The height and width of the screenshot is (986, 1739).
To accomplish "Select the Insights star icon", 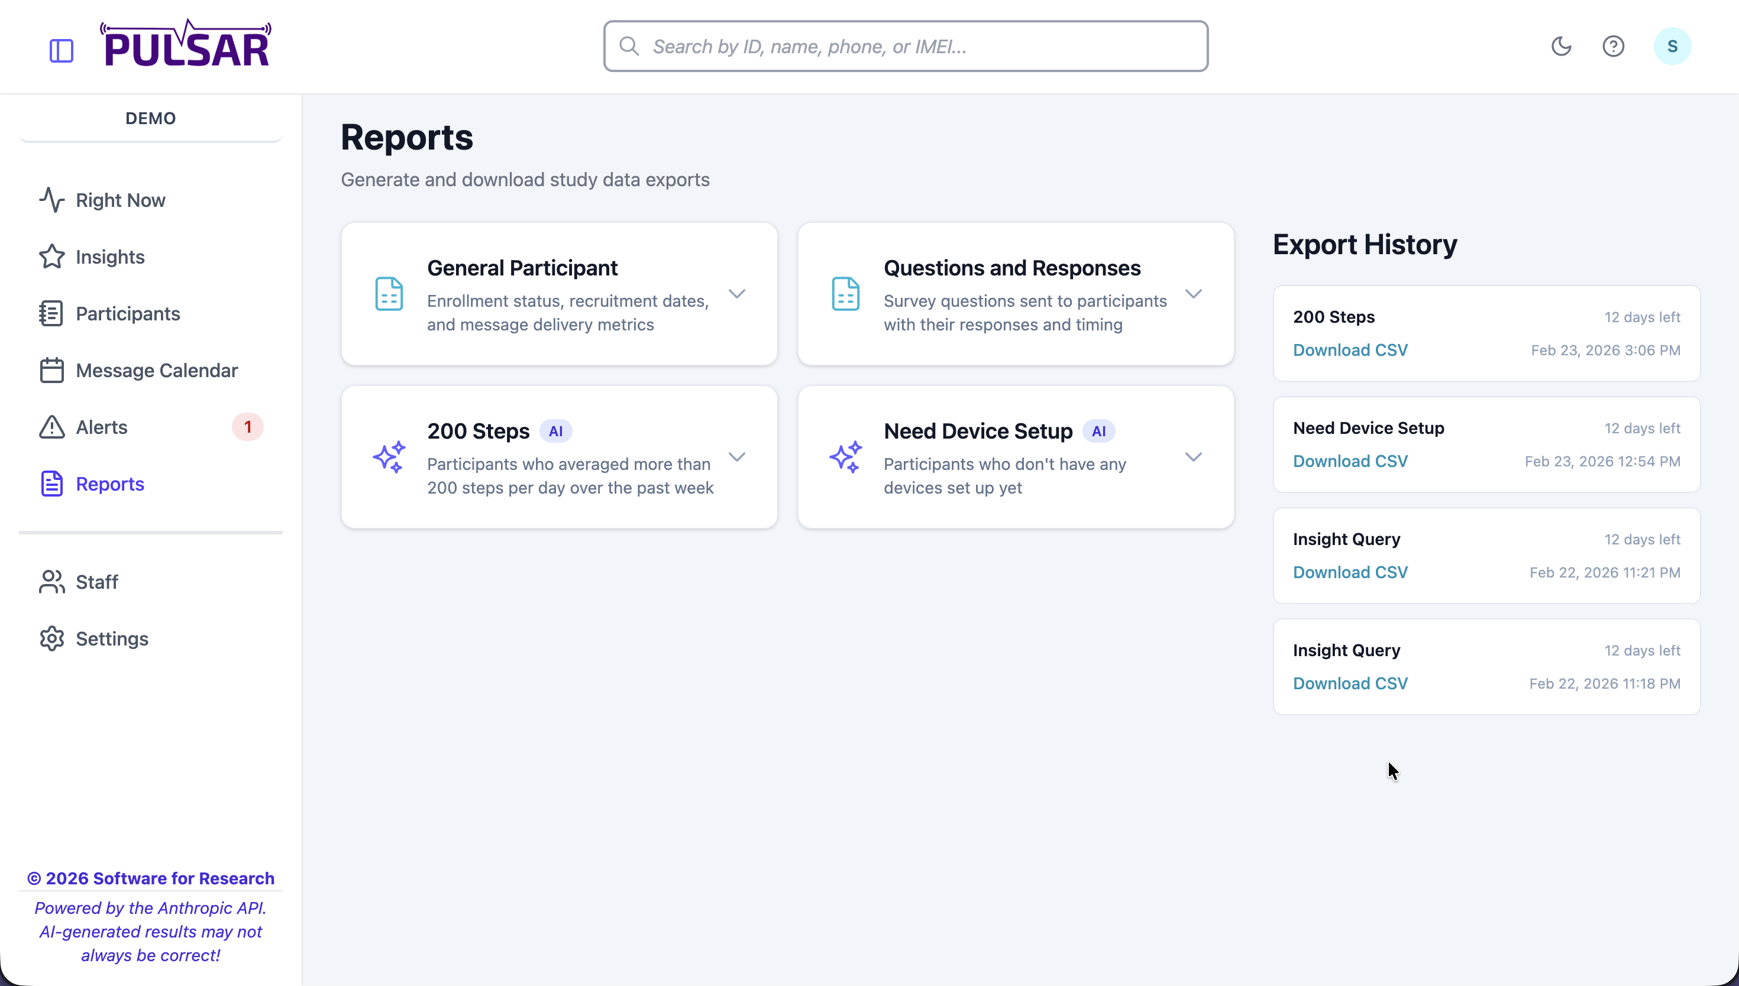I will point(51,257).
